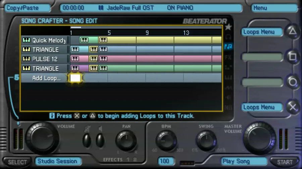The width and height of the screenshot is (302, 169).
Task: Select TRIANGLE track name above PULSE 12
Action: click(x=45, y=50)
